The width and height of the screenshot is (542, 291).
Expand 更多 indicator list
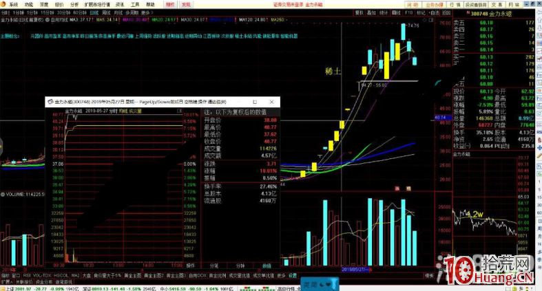click(282, 275)
